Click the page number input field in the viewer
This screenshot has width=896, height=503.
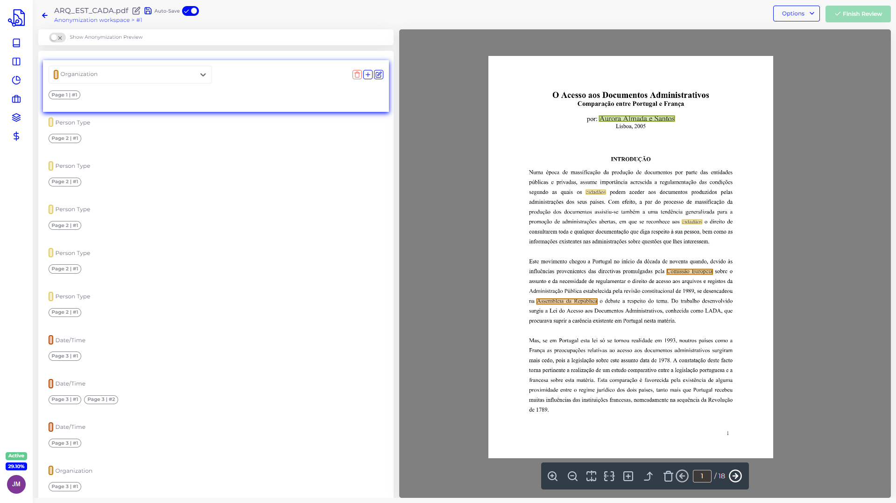coord(702,476)
